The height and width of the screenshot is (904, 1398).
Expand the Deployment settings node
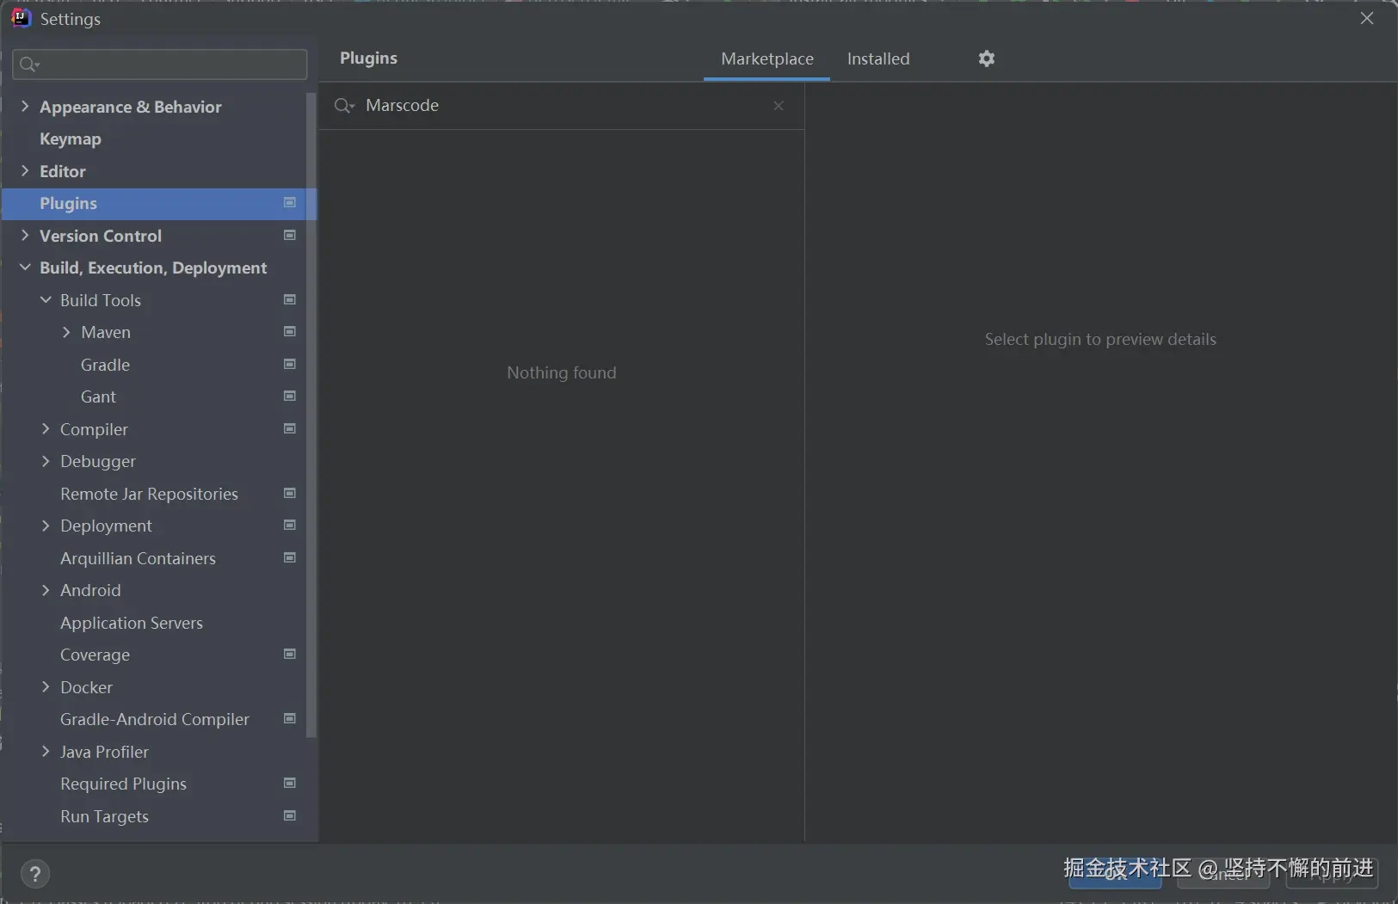[x=46, y=526]
